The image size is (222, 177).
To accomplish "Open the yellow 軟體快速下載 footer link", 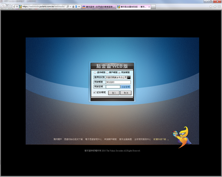I will [x=160, y=139].
